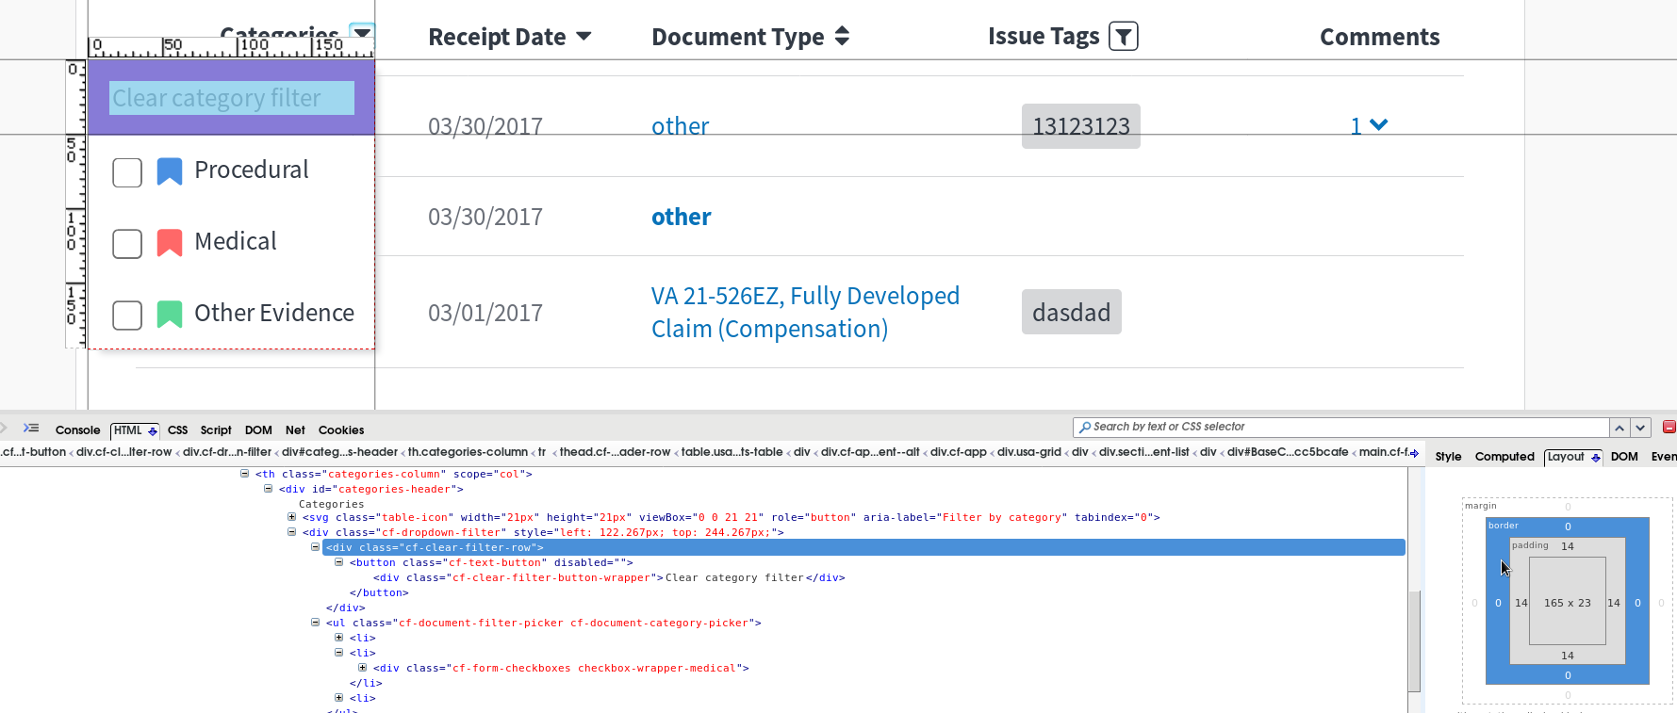Image resolution: width=1677 pixels, height=713 pixels.
Task: Open the Layout tab options dropdown arrow
Action: point(1595,458)
